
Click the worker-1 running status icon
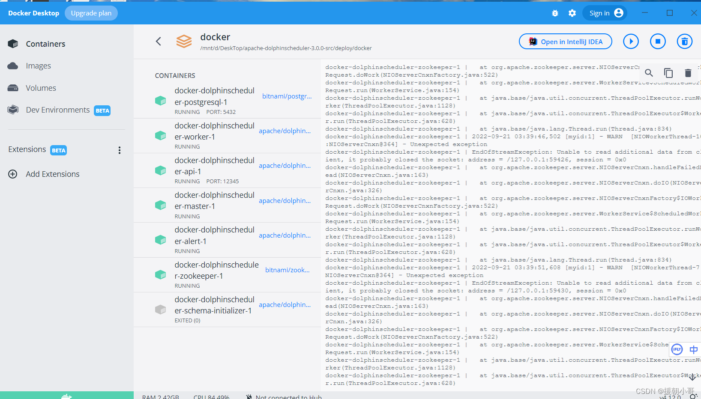coord(160,135)
